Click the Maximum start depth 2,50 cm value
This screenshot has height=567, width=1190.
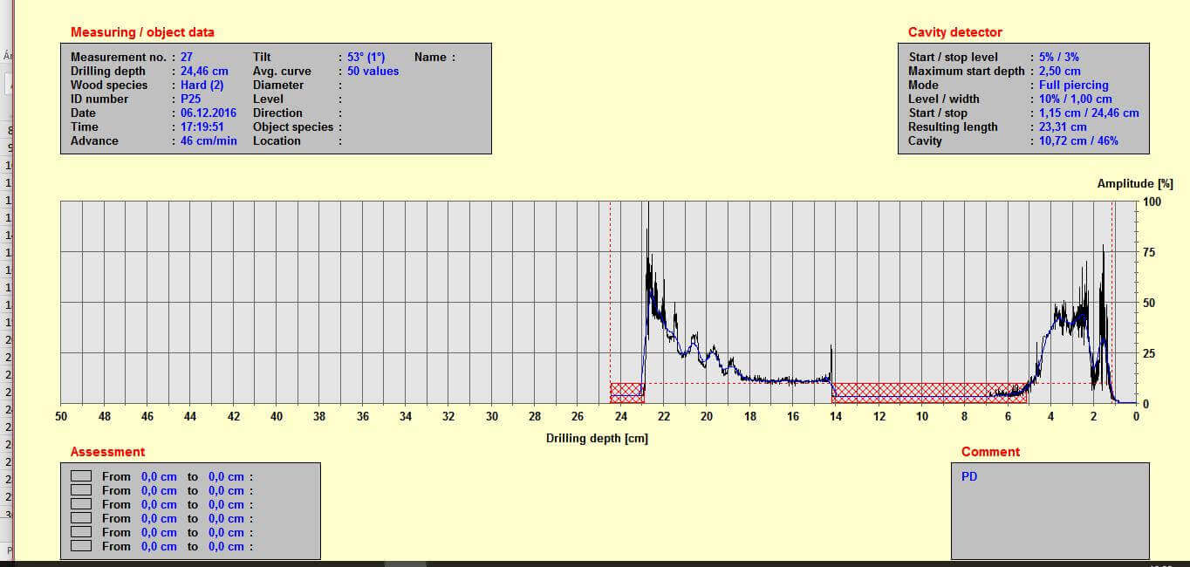click(1059, 72)
